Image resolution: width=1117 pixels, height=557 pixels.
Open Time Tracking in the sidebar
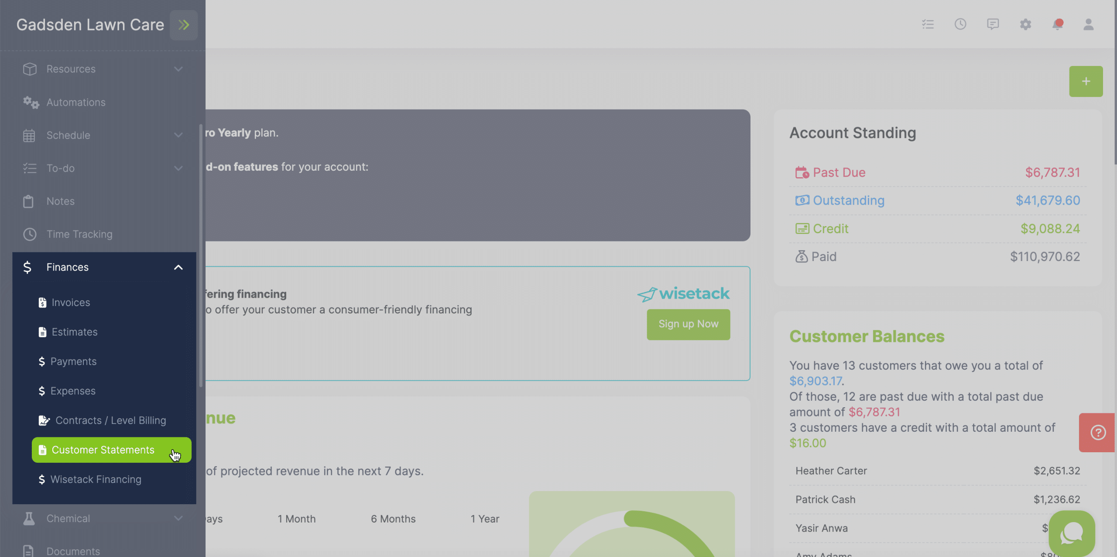point(79,234)
